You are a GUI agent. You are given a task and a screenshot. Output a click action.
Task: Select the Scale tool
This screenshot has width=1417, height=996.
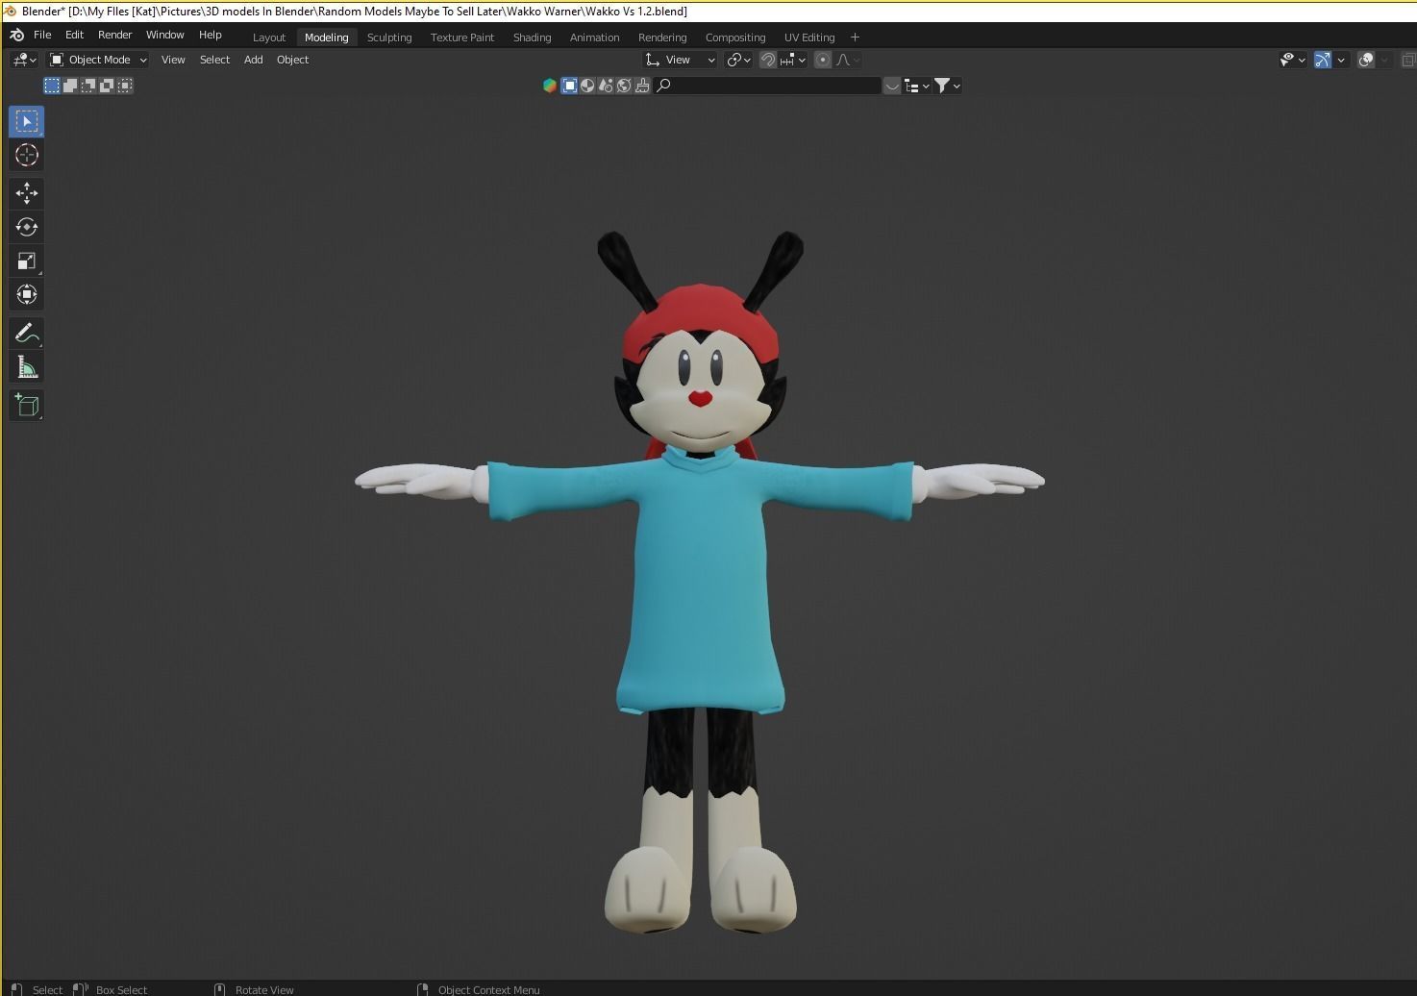[x=27, y=261]
